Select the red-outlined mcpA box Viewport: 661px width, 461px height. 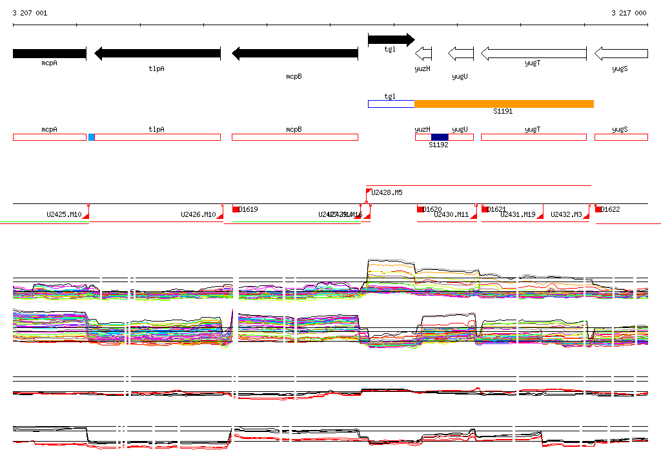tap(50, 137)
